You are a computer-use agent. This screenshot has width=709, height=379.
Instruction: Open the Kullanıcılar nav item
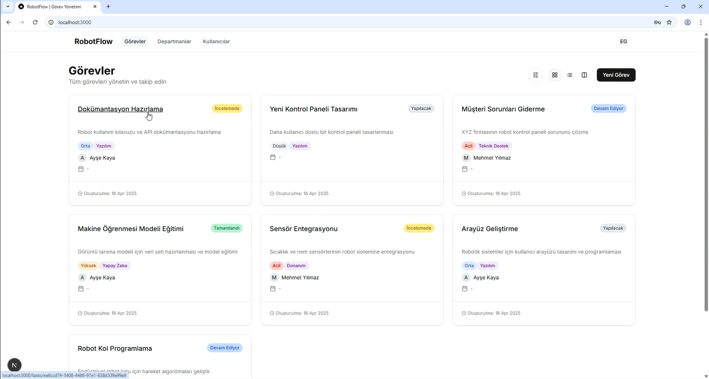(216, 41)
